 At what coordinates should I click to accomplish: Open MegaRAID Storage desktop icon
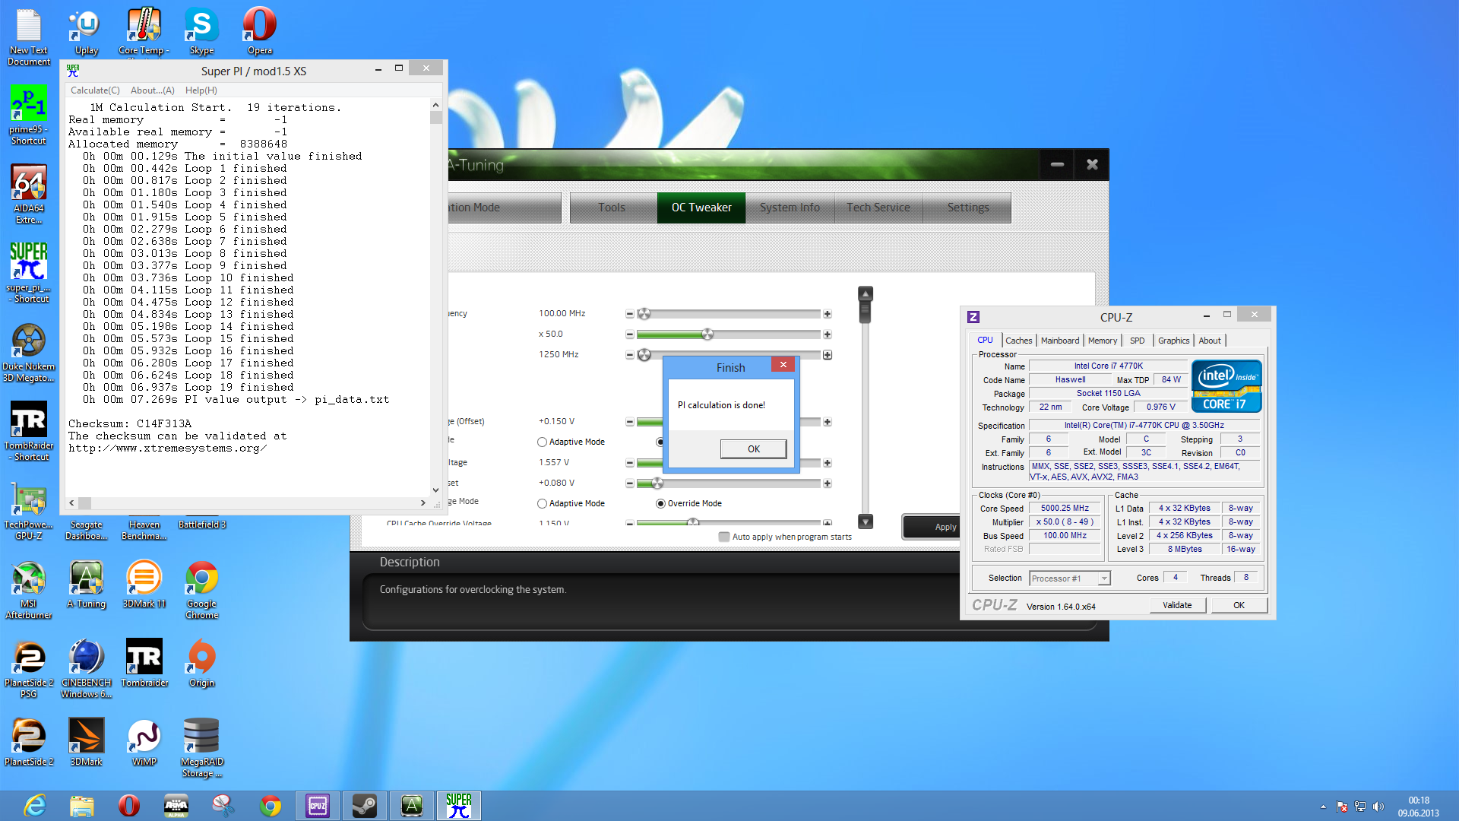[201, 747]
